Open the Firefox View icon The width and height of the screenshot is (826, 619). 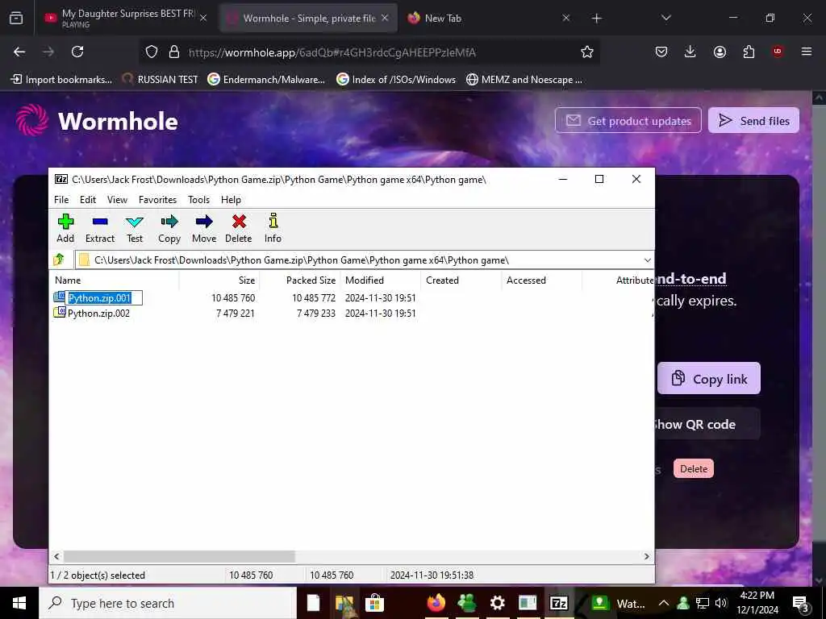(x=16, y=19)
